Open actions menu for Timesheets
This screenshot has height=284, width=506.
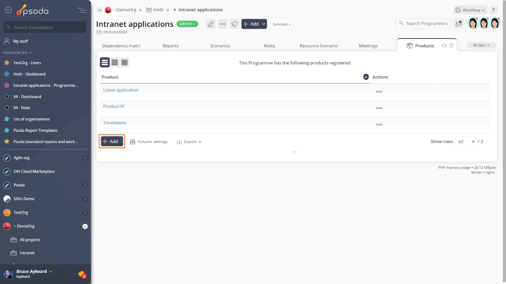coord(379,125)
